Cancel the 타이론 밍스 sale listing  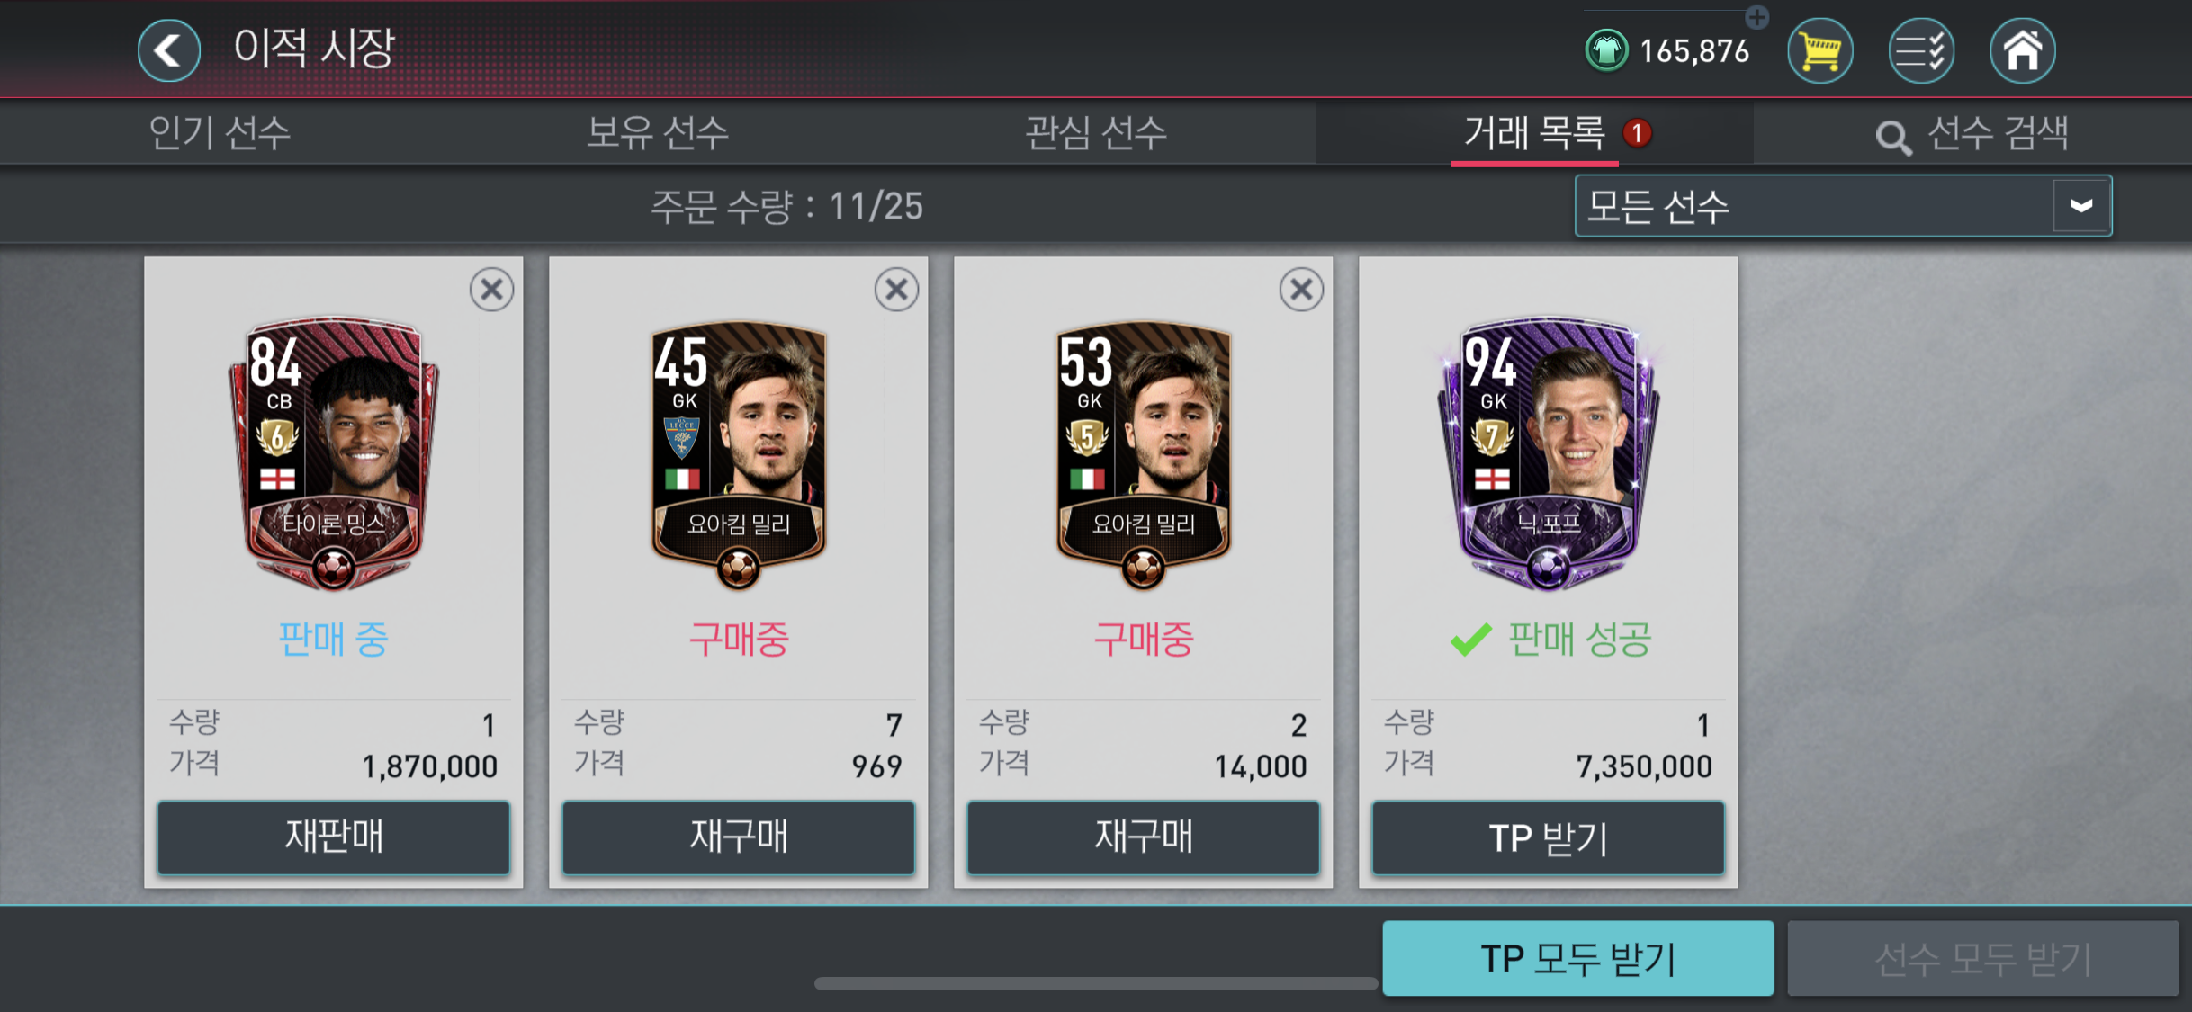click(491, 290)
